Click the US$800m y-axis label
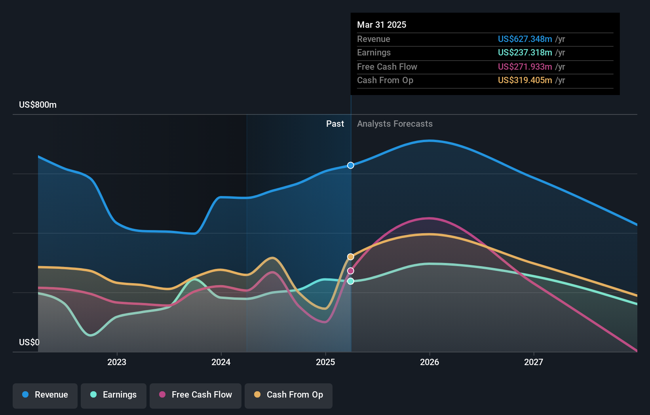The image size is (650, 415). 38,105
